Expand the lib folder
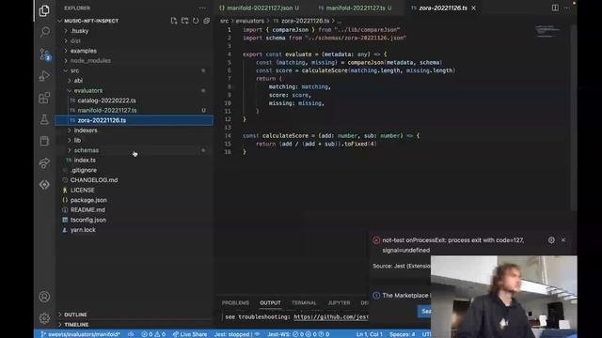The width and height of the screenshot is (602, 338). click(x=77, y=140)
